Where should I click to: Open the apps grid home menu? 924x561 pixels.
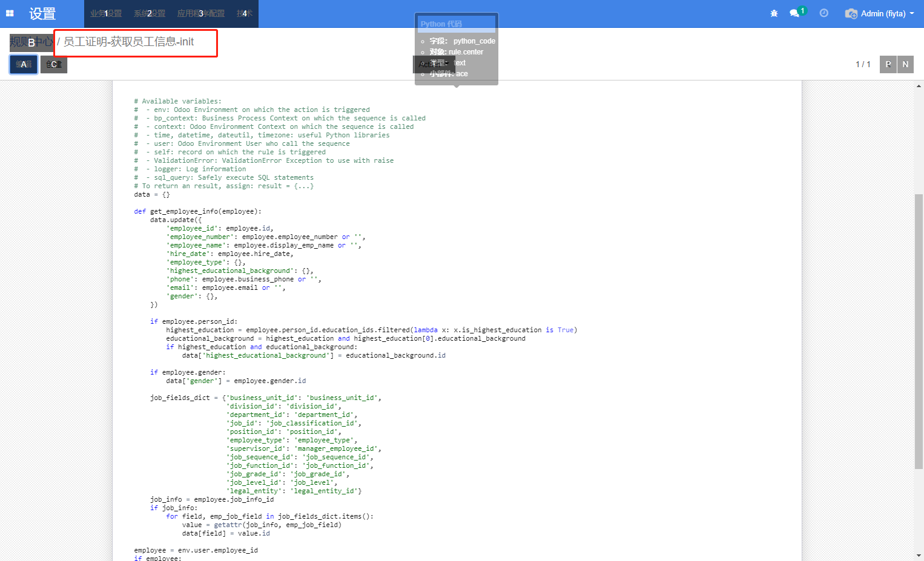pyautogui.click(x=10, y=13)
